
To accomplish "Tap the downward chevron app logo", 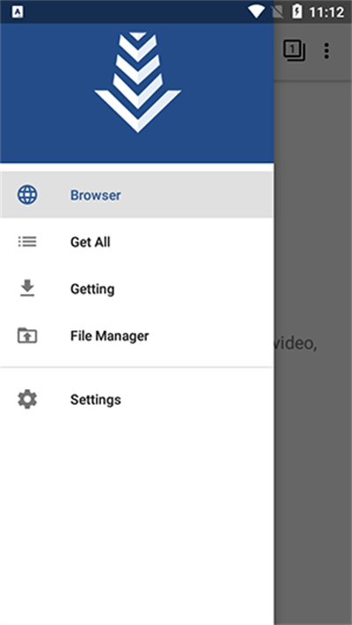I will coord(137,82).
